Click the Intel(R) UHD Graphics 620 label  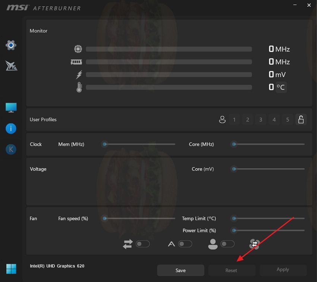tap(57, 266)
